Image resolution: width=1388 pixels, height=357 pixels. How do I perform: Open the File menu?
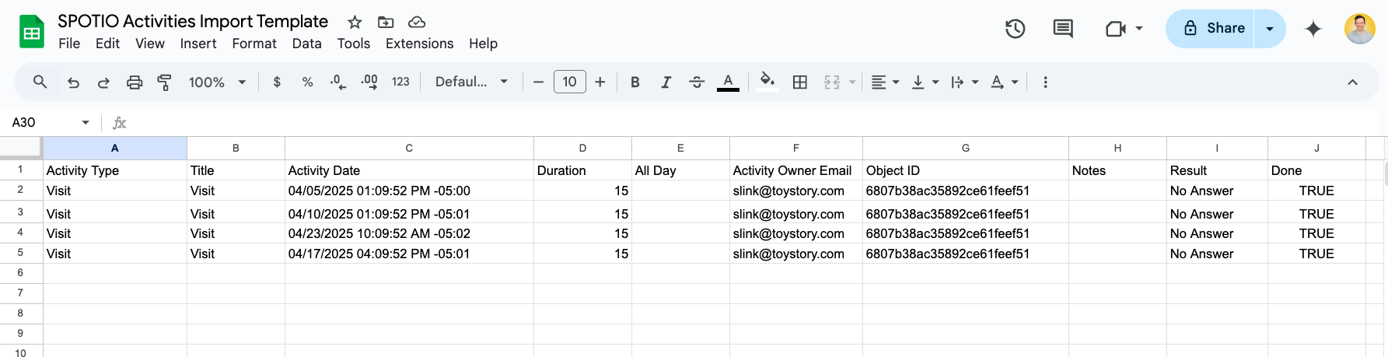click(69, 44)
